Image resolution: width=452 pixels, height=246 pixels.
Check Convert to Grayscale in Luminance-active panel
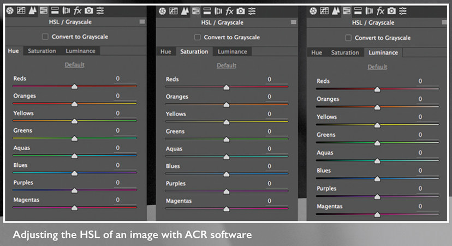point(348,38)
